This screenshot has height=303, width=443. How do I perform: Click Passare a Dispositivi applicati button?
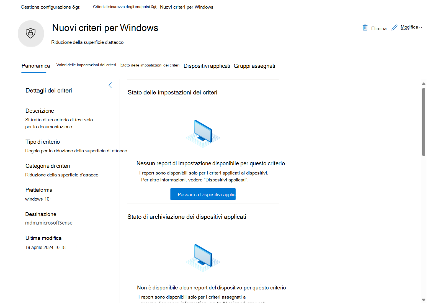pyautogui.click(x=203, y=194)
